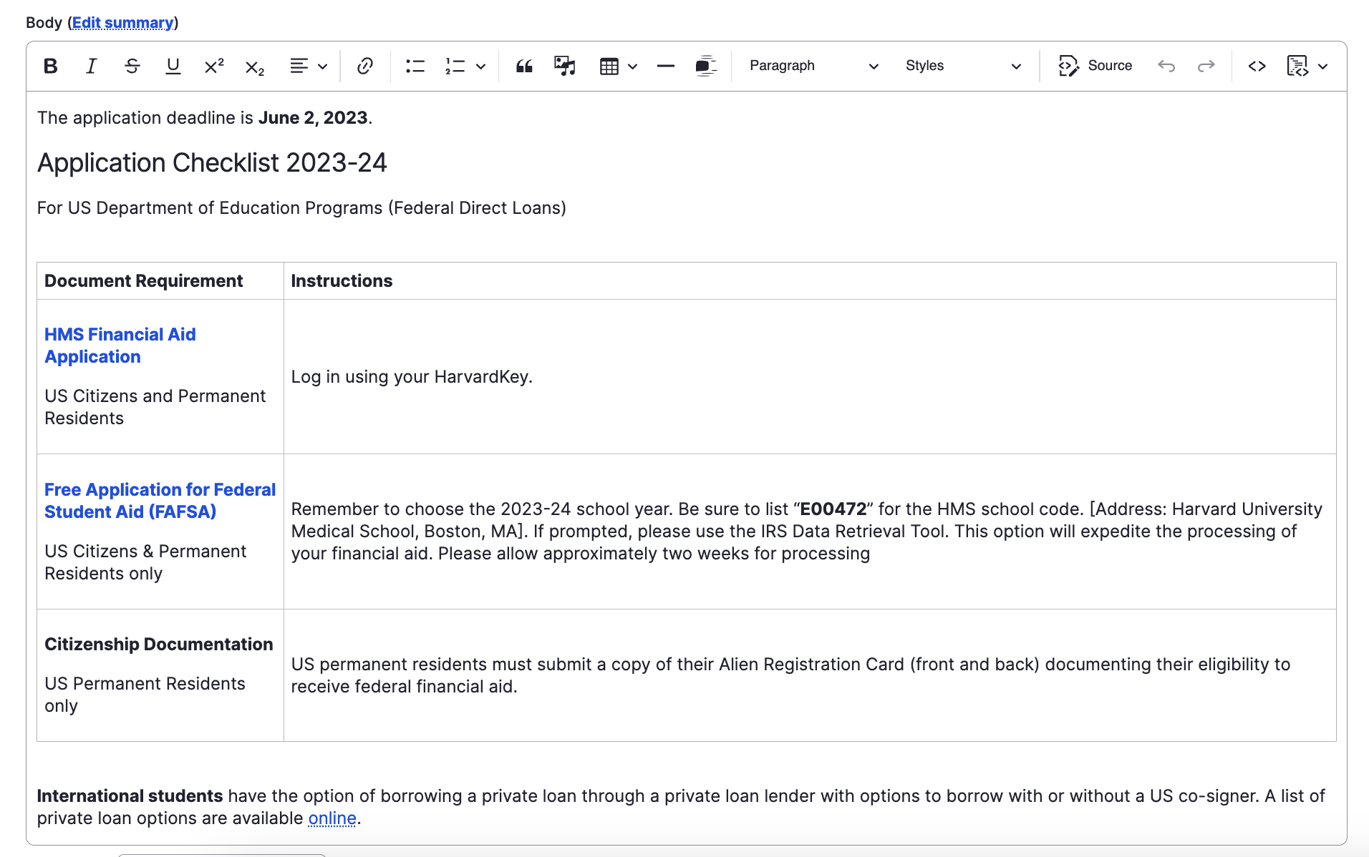Click 'US Permanent Residents only' text

[x=145, y=695]
